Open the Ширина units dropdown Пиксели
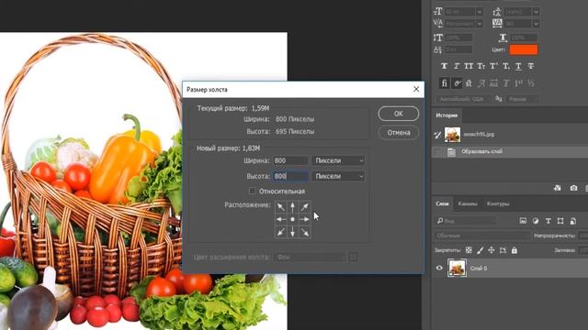The height and width of the screenshot is (330, 588). [x=338, y=160]
